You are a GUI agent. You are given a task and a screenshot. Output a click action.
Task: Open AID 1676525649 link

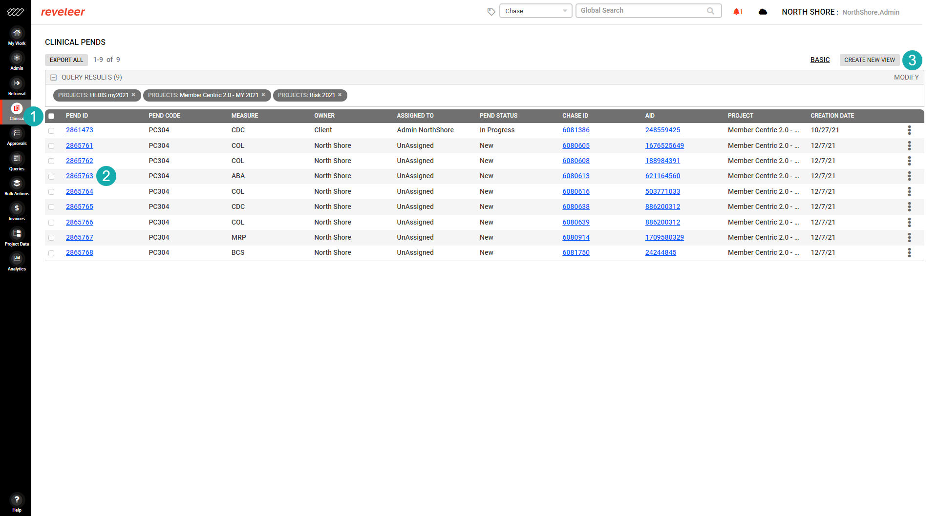(664, 145)
